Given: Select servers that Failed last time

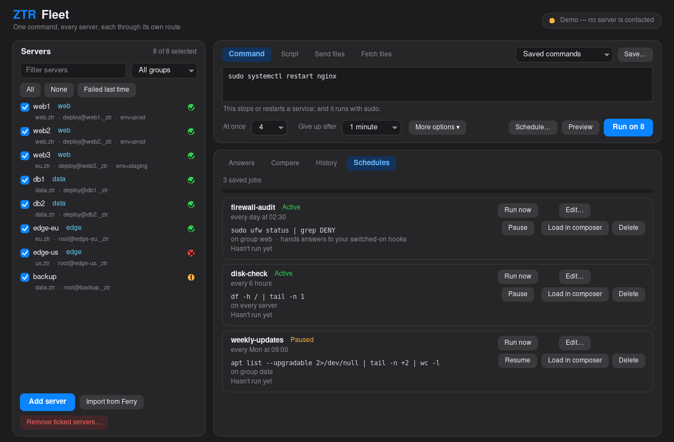Looking at the screenshot, I should [x=107, y=90].
